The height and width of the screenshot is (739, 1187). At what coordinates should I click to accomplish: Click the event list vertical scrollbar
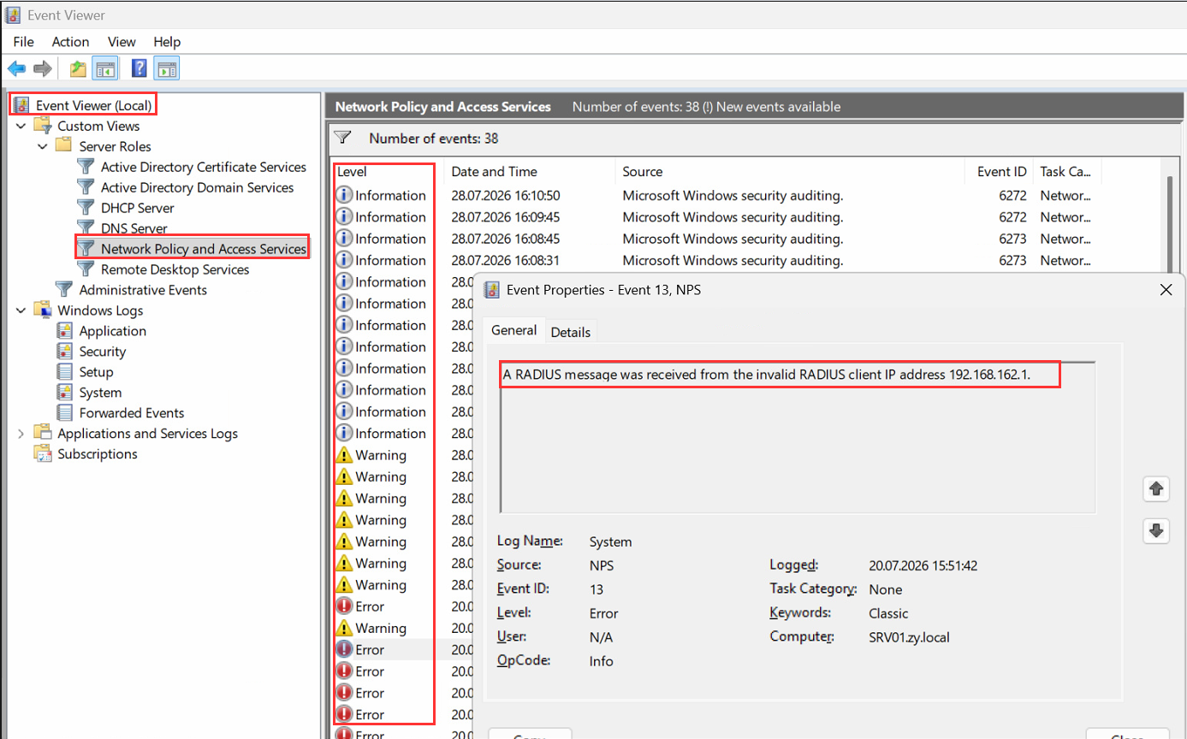coord(1170,222)
